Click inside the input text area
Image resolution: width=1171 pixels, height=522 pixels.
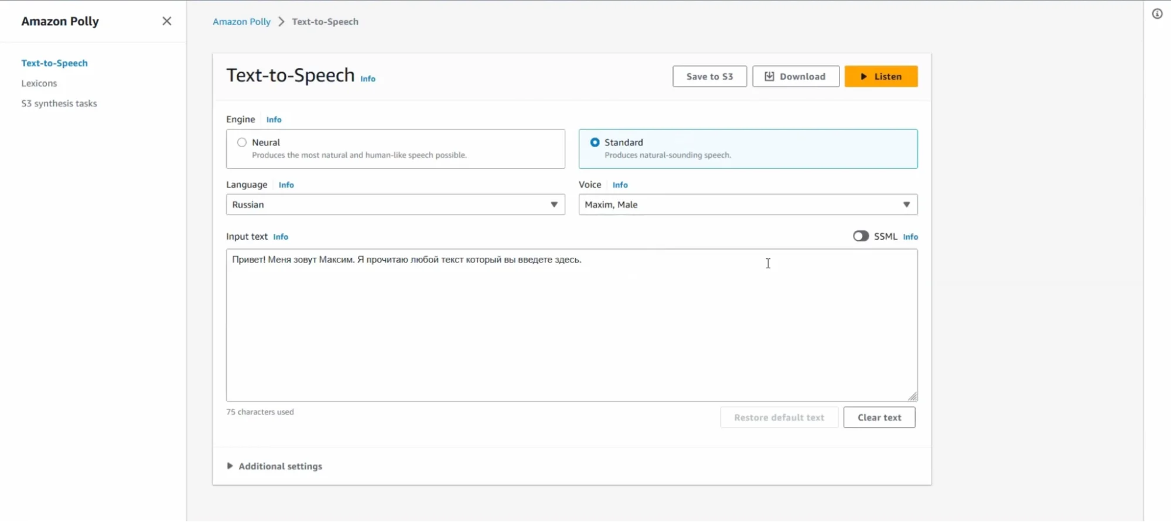[x=571, y=328]
